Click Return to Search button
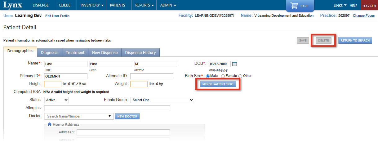Viewport: 378px width, 142px height. (355, 40)
